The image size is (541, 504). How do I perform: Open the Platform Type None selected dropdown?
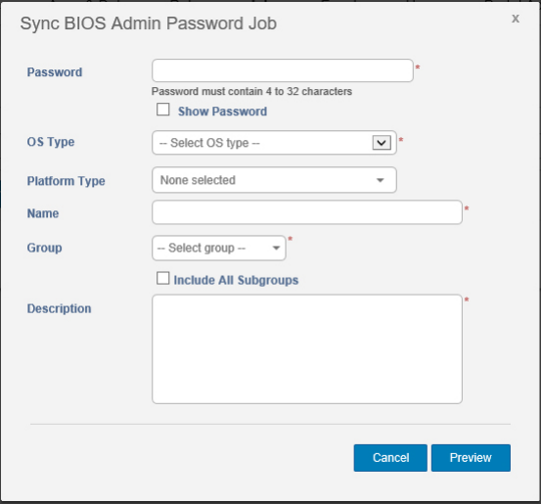click(274, 180)
